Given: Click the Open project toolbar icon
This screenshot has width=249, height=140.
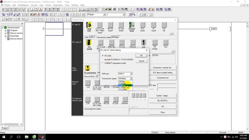Looking at the screenshot, I should pos(106,9).
